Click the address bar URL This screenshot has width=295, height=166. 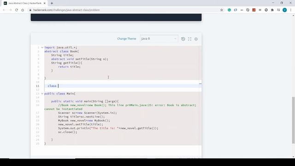point(66,10)
